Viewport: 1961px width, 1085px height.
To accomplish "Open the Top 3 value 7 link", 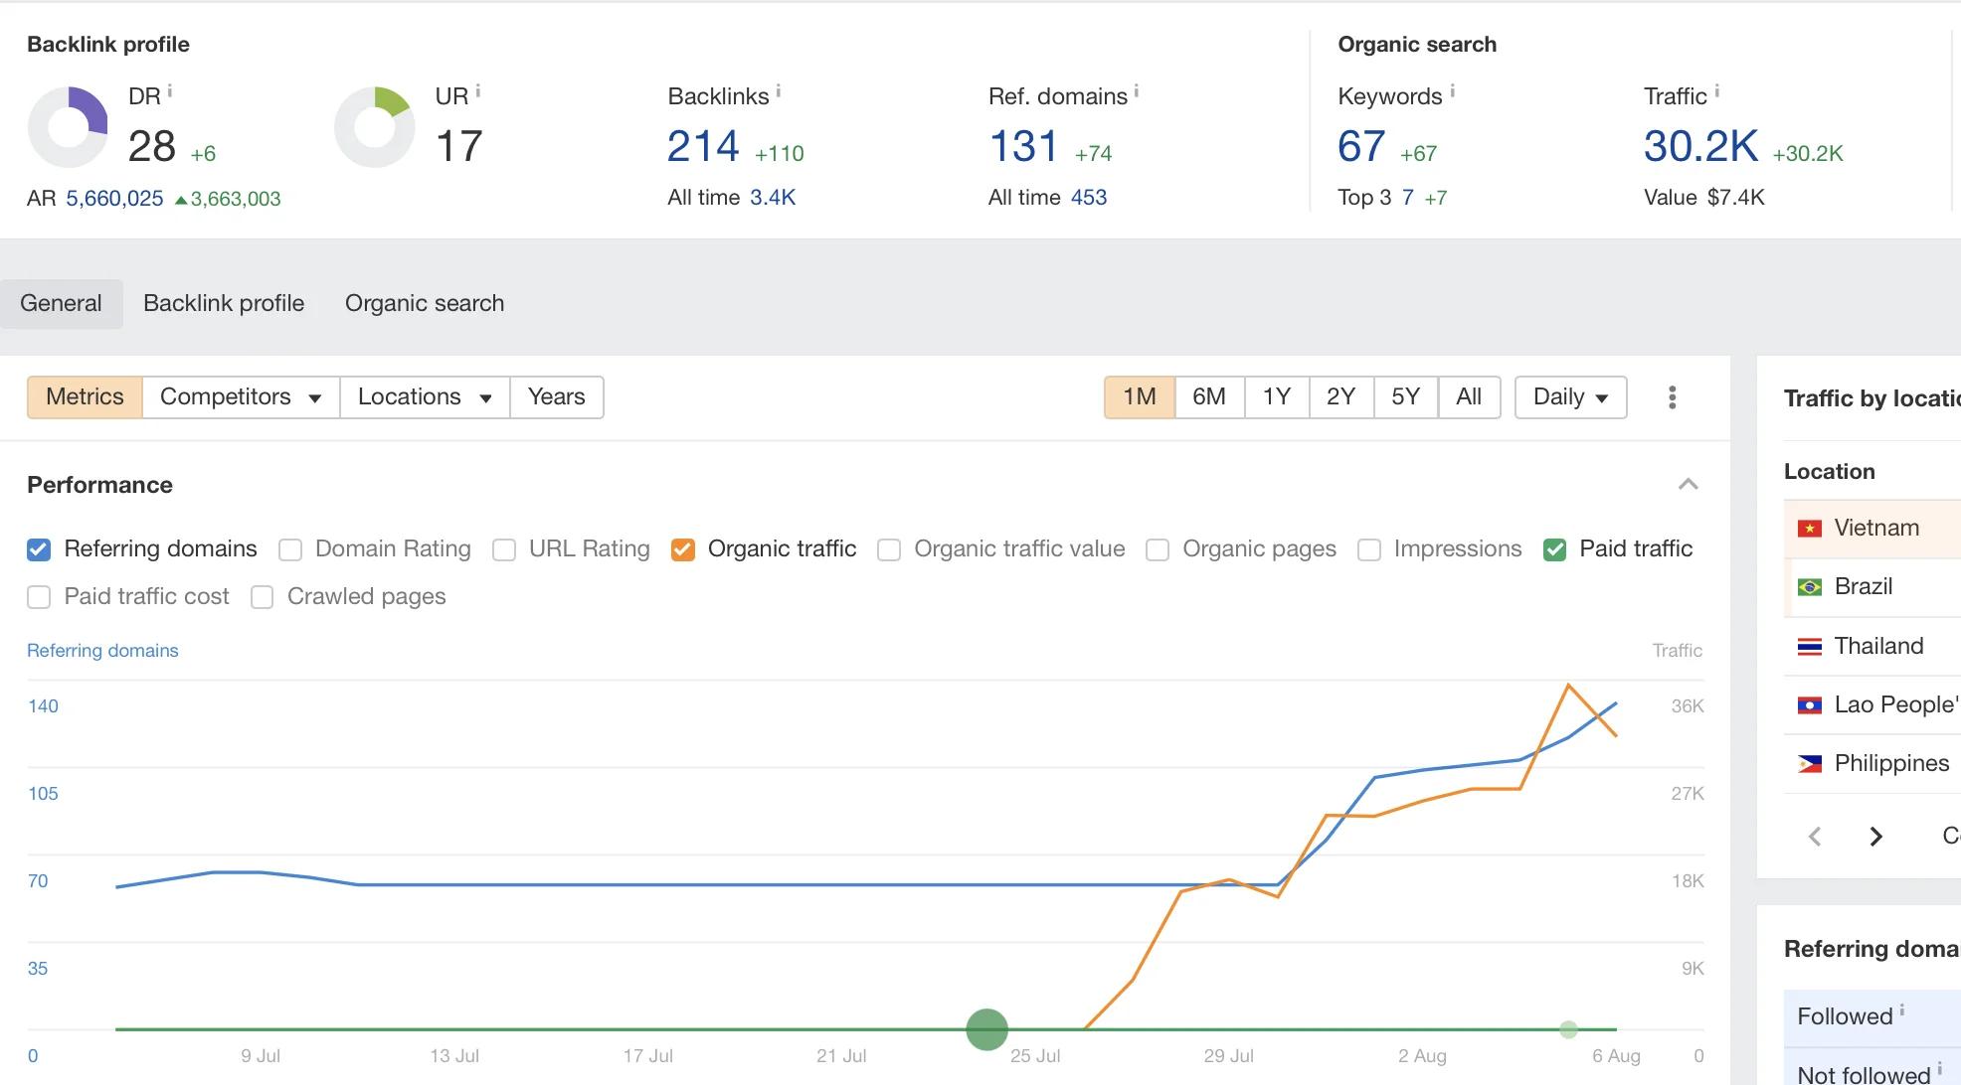I will click(1408, 198).
